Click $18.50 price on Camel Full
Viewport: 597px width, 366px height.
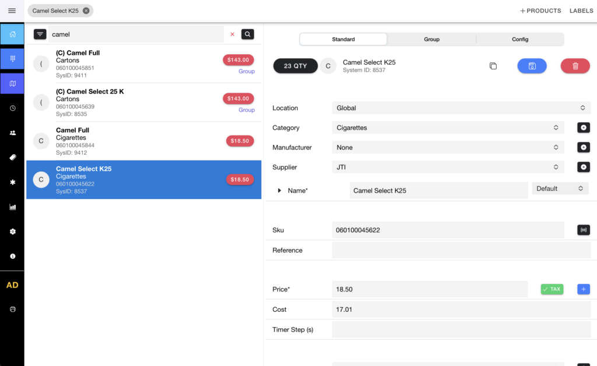pyautogui.click(x=240, y=141)
